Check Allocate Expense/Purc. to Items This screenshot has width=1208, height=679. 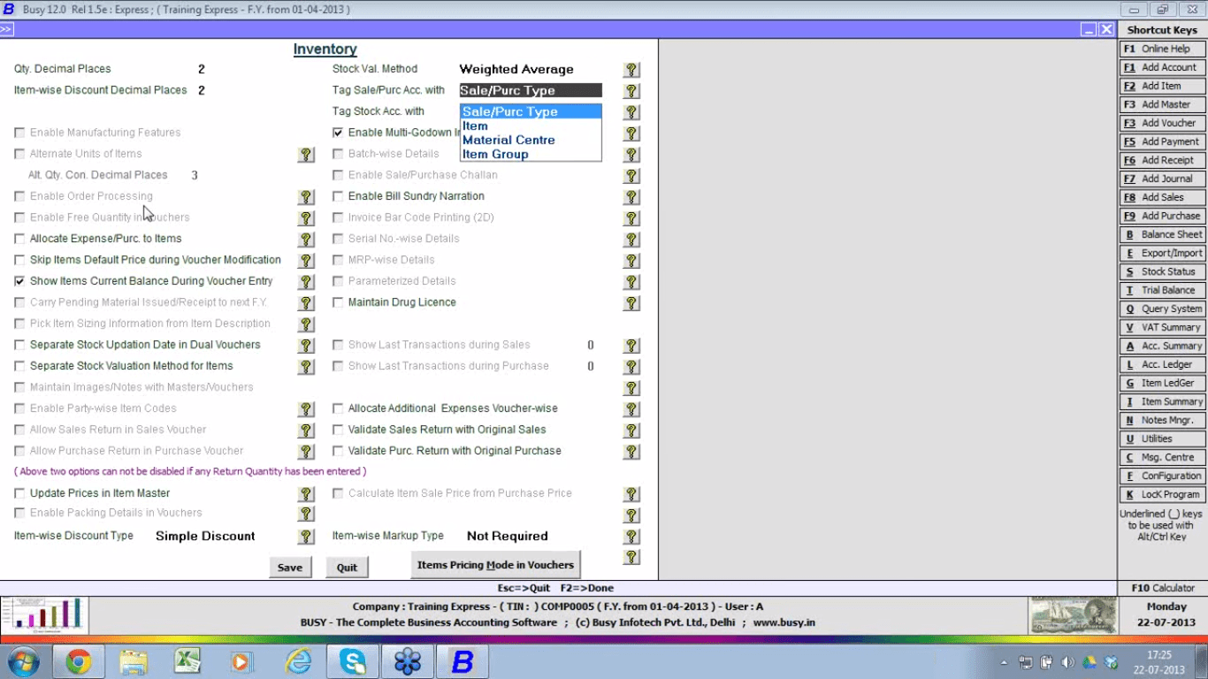point(19,239)
